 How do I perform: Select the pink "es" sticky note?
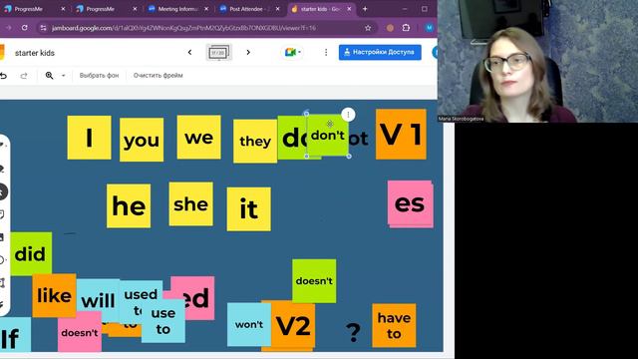410,203
